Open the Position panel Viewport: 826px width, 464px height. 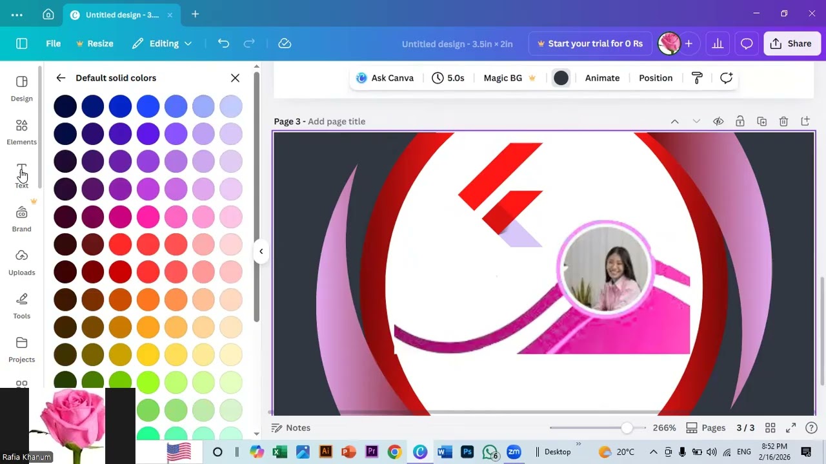(656, 78)
